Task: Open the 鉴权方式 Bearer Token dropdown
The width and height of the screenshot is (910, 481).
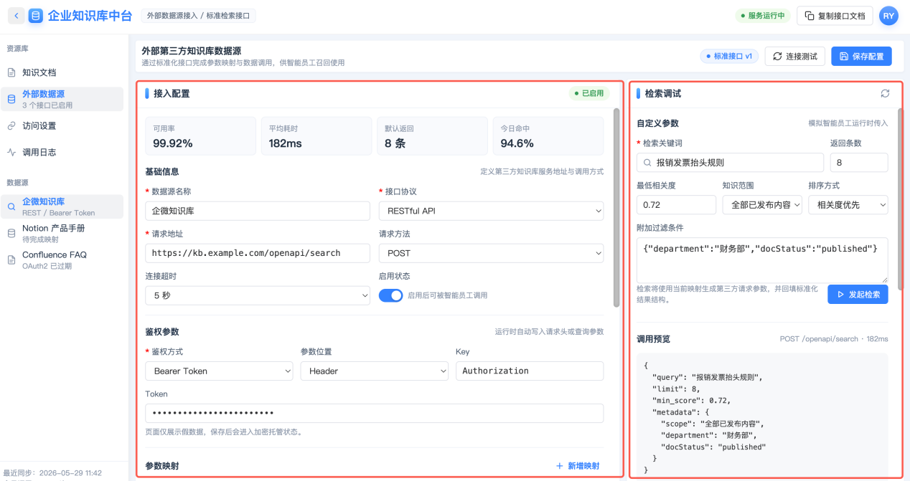Action: click(x=219, y=371)
